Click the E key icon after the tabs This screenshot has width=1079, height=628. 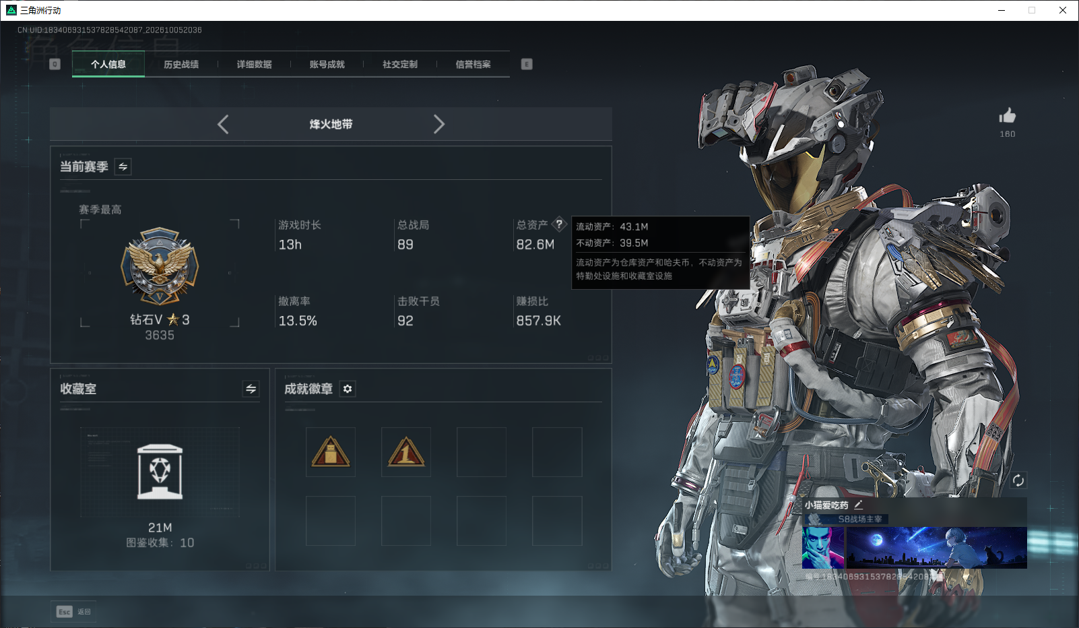click(x=527, y=64)
